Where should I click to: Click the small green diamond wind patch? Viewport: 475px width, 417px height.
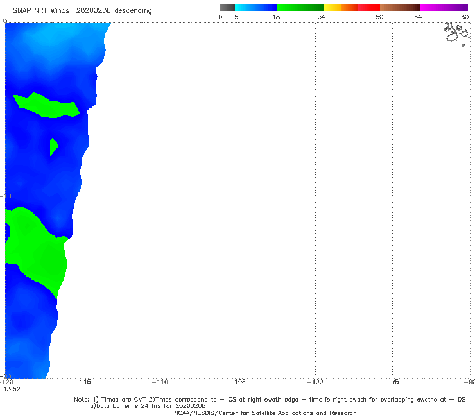pyautogui.click(x=54, y=146)
